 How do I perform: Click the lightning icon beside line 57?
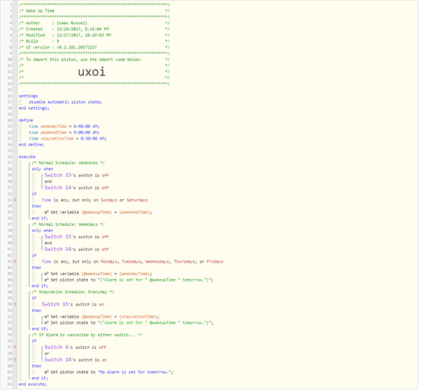[16, 347]
